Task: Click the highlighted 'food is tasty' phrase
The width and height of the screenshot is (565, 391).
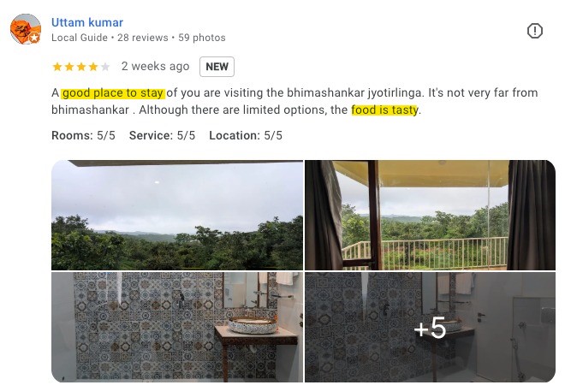Action: click(385, 110)
